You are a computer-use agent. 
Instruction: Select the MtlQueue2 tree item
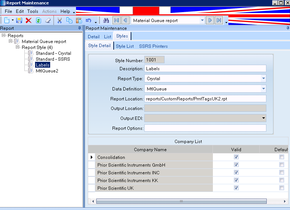point(47,71)
